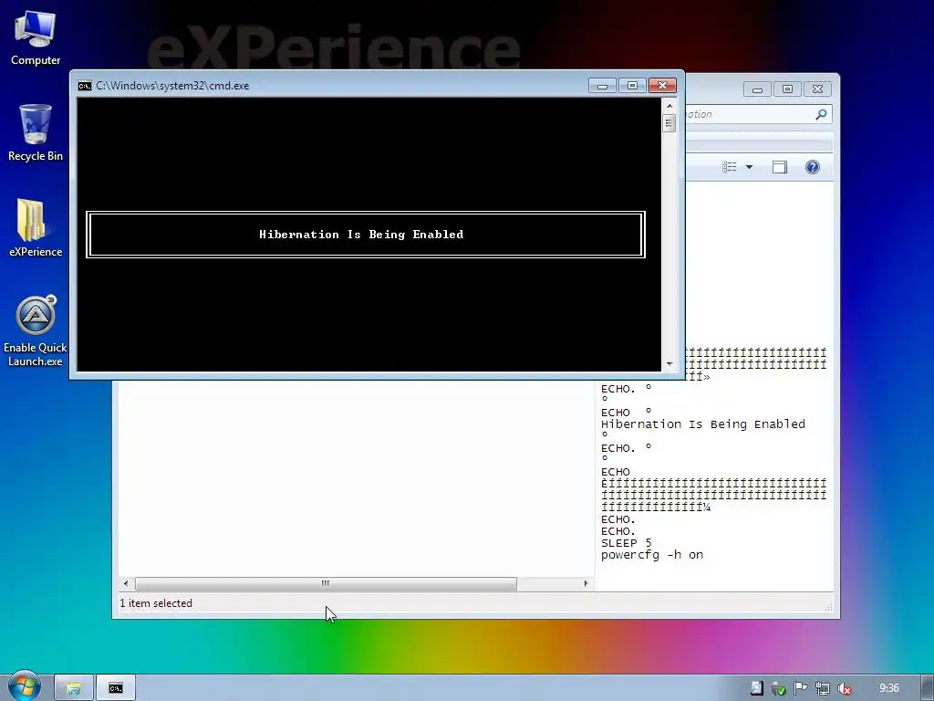Click the cmd.exe window title text
934x701 pixels.
pyautogui.click(x=172, y=86)
